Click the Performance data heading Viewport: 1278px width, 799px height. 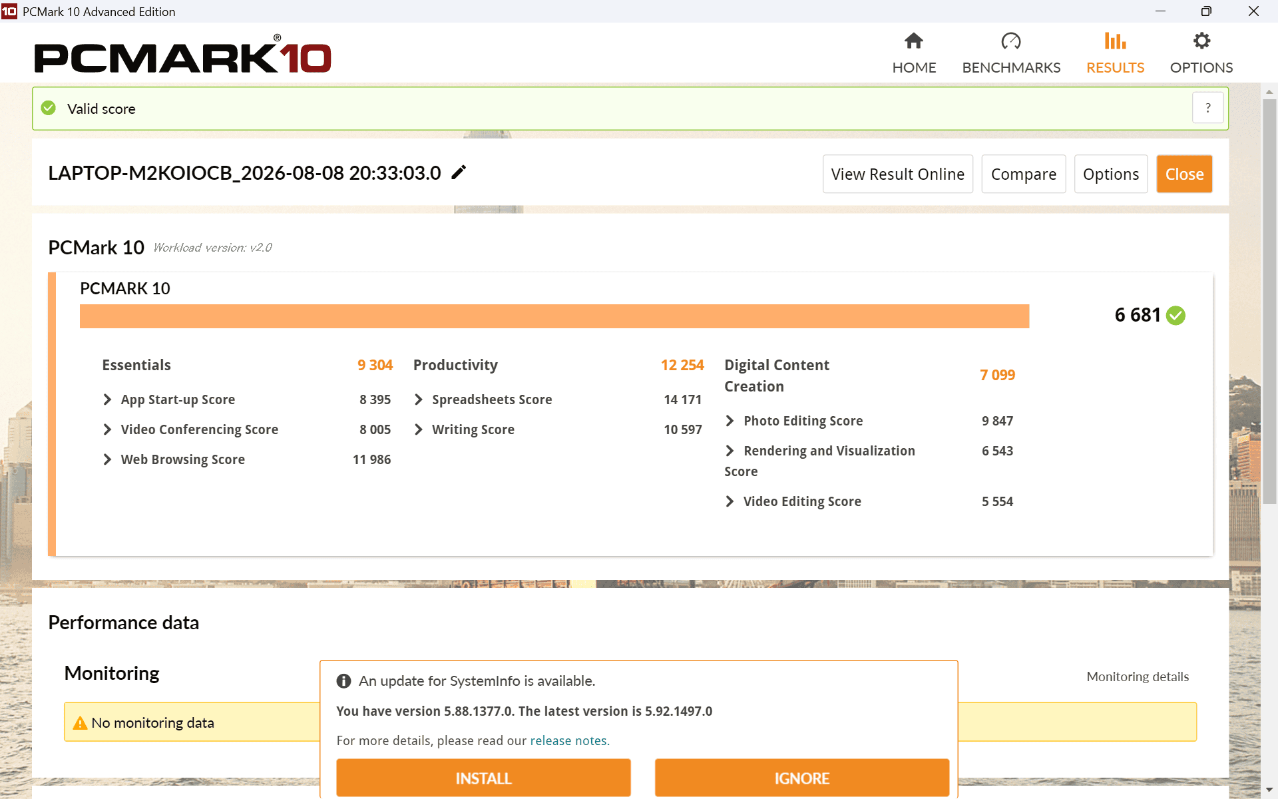tap(123, 623)
